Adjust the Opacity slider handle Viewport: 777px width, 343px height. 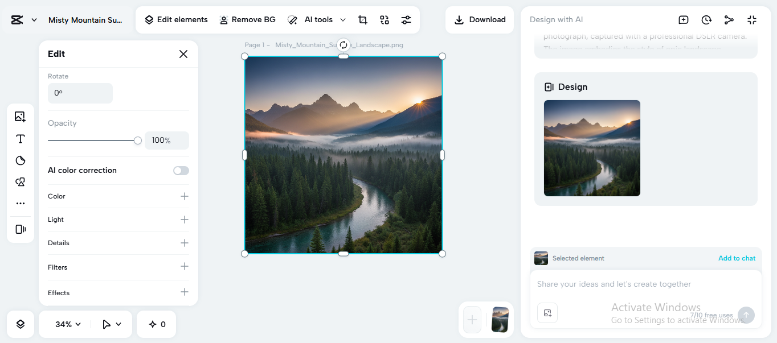click(x=138, y=140)
